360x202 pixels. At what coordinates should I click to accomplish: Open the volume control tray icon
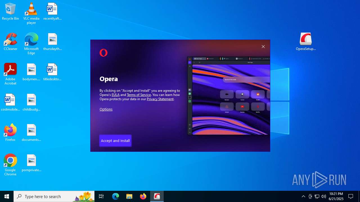click(324, 196)
